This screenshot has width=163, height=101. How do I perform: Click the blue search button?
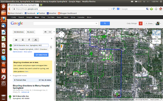point(105,23)
